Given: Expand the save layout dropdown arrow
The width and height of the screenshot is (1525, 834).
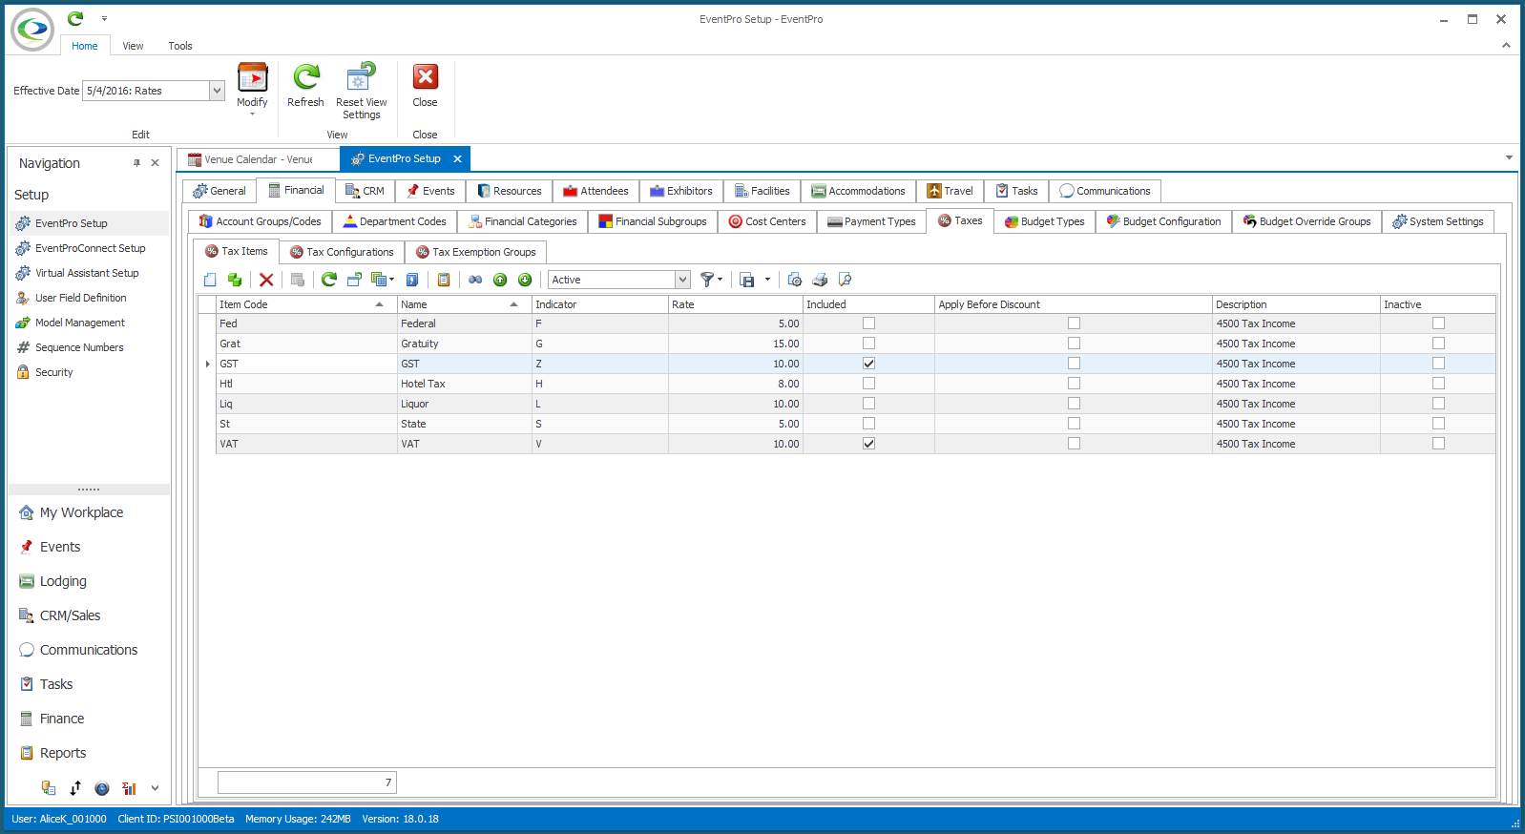Looking at the screenshot, I should click(767, 280).
